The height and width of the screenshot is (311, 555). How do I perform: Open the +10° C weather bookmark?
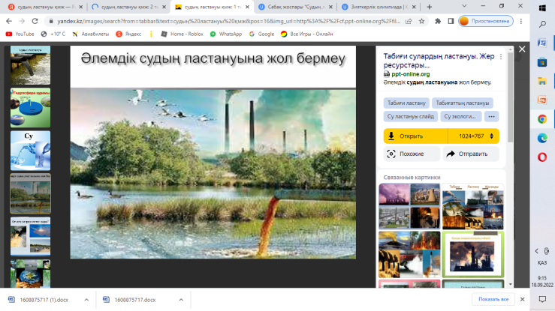[53, 34]
